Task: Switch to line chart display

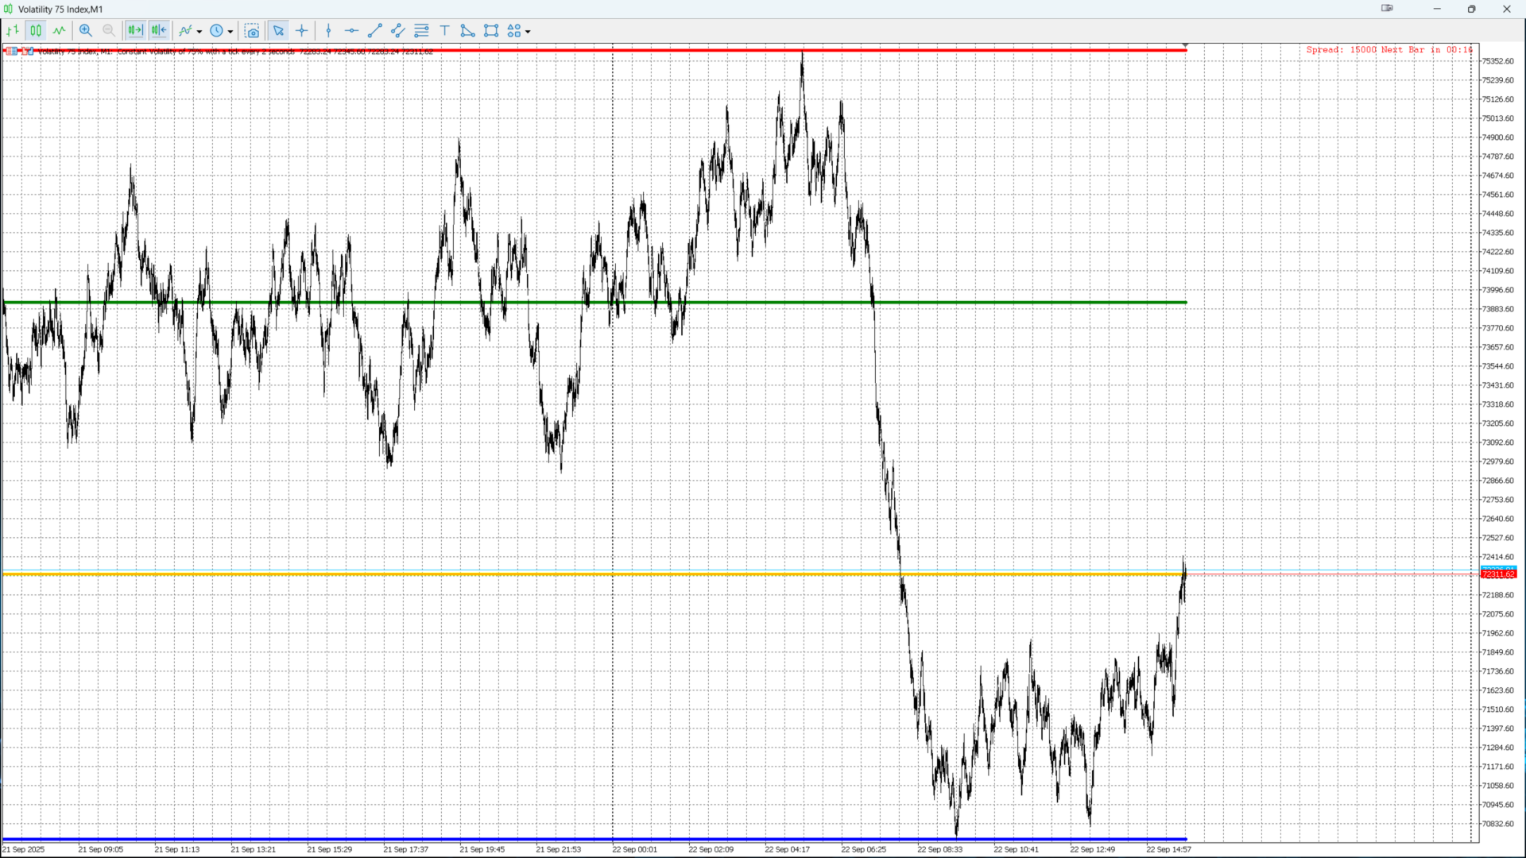Action: click(x=60, y=31)
